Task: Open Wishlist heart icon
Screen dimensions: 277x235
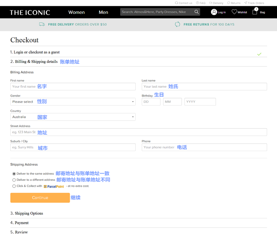Action: (x=234, y=12)
